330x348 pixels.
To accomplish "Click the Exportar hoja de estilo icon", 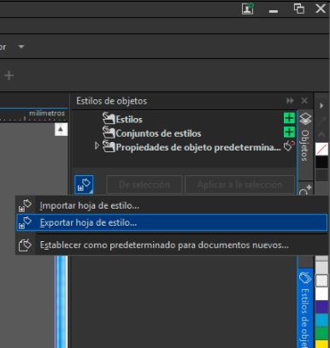I will pyautogui.click(x=25, y=222).
